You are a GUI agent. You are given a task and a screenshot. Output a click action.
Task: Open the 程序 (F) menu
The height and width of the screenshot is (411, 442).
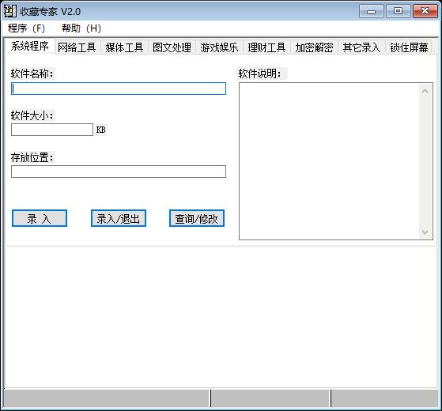click(27, 28)
